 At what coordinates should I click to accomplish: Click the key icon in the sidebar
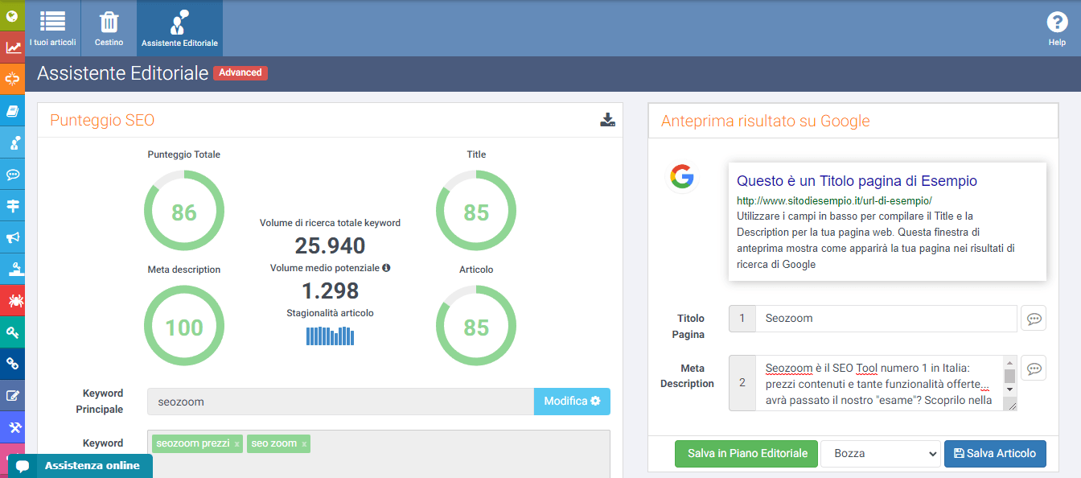(13, 332)
